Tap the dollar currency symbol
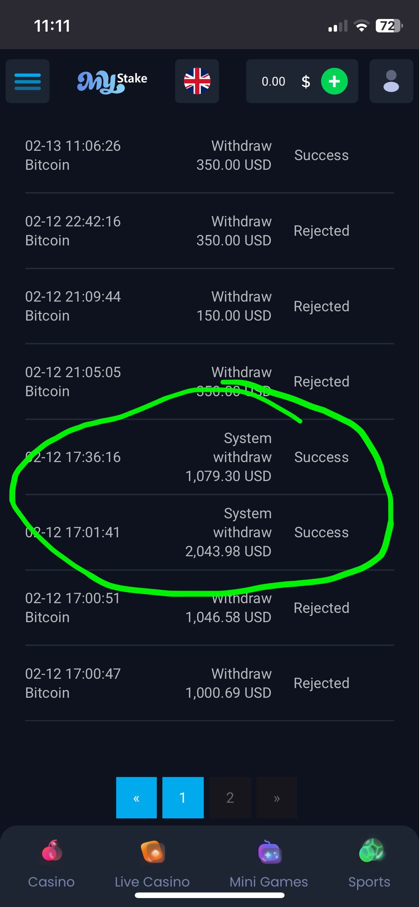The height and width of the screenshot is (907, 419). (x=305, y=81)
